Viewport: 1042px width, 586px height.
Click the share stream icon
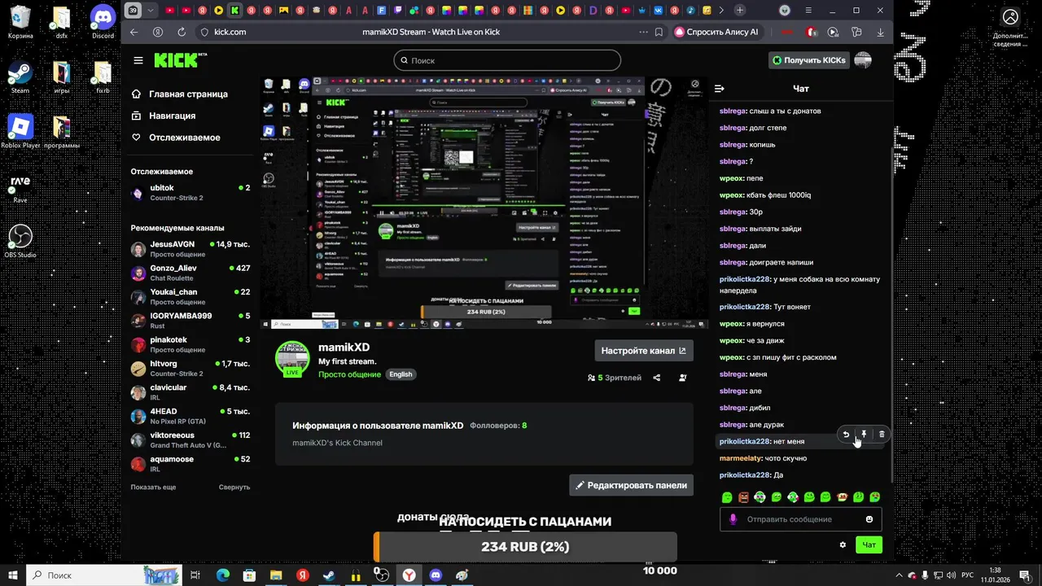tap(657, 378)
